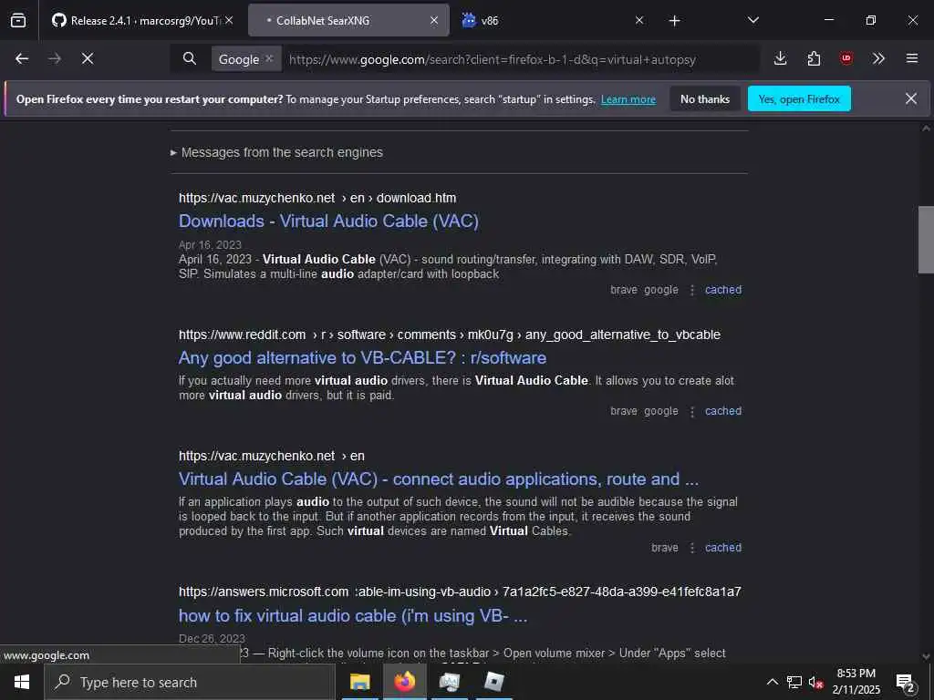Open options dots for reddit VB-CABLE result
Image resolution: width=934 pixels, height=700 pixels.
(692, 411)
